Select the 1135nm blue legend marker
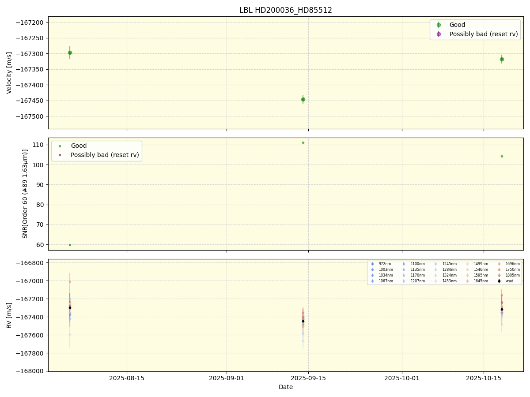530x397 pixels. click(404, 269)
